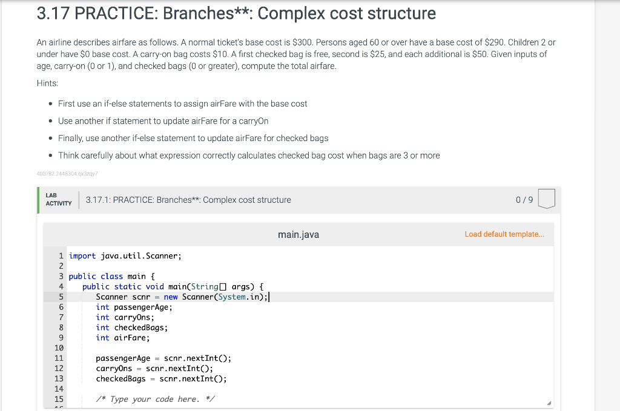Image resolution: width=620 pixels, height=411 pixels.
Task: Click the first hint about if-else statements
Action: coord(182,104)
